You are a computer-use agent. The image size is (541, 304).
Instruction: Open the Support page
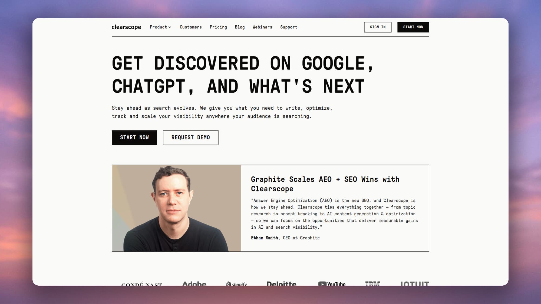[289, 27]
